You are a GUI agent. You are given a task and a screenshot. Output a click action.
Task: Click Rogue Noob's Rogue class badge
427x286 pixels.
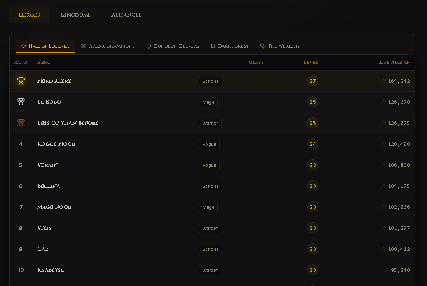209,144
